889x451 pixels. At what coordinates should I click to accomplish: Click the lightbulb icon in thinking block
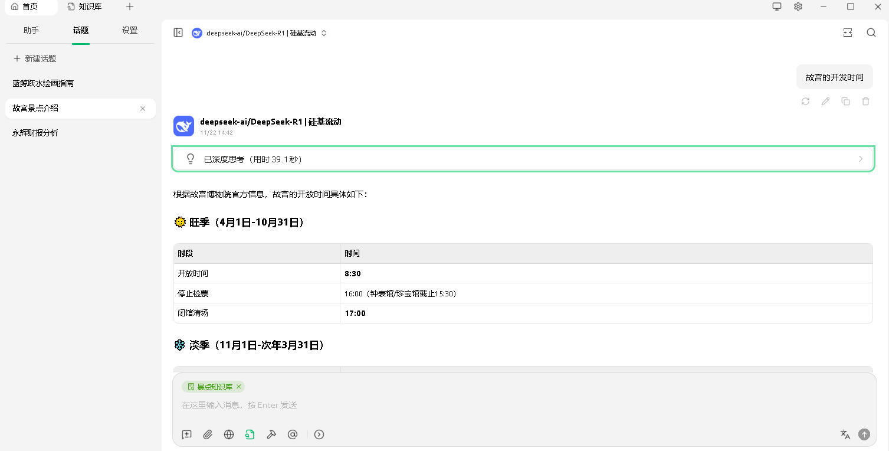click(190, 159)
